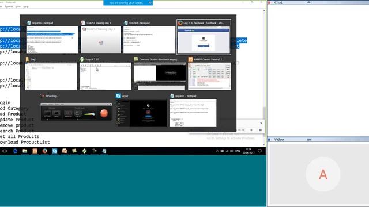This screenshot has width=369, height=207.
Task: Open Skype from the taskbar
Action: [x=55, y=151]
